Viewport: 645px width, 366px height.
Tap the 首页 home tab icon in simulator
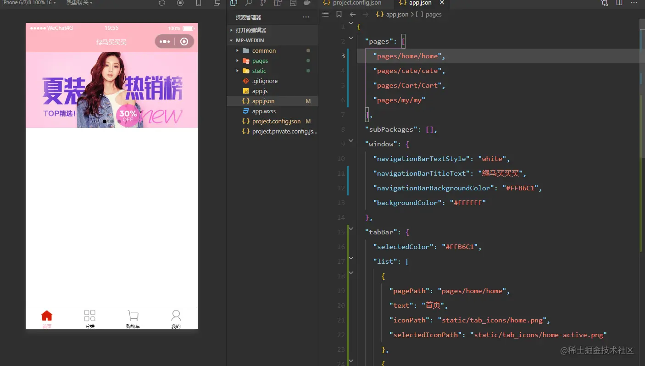pos(47,316)
